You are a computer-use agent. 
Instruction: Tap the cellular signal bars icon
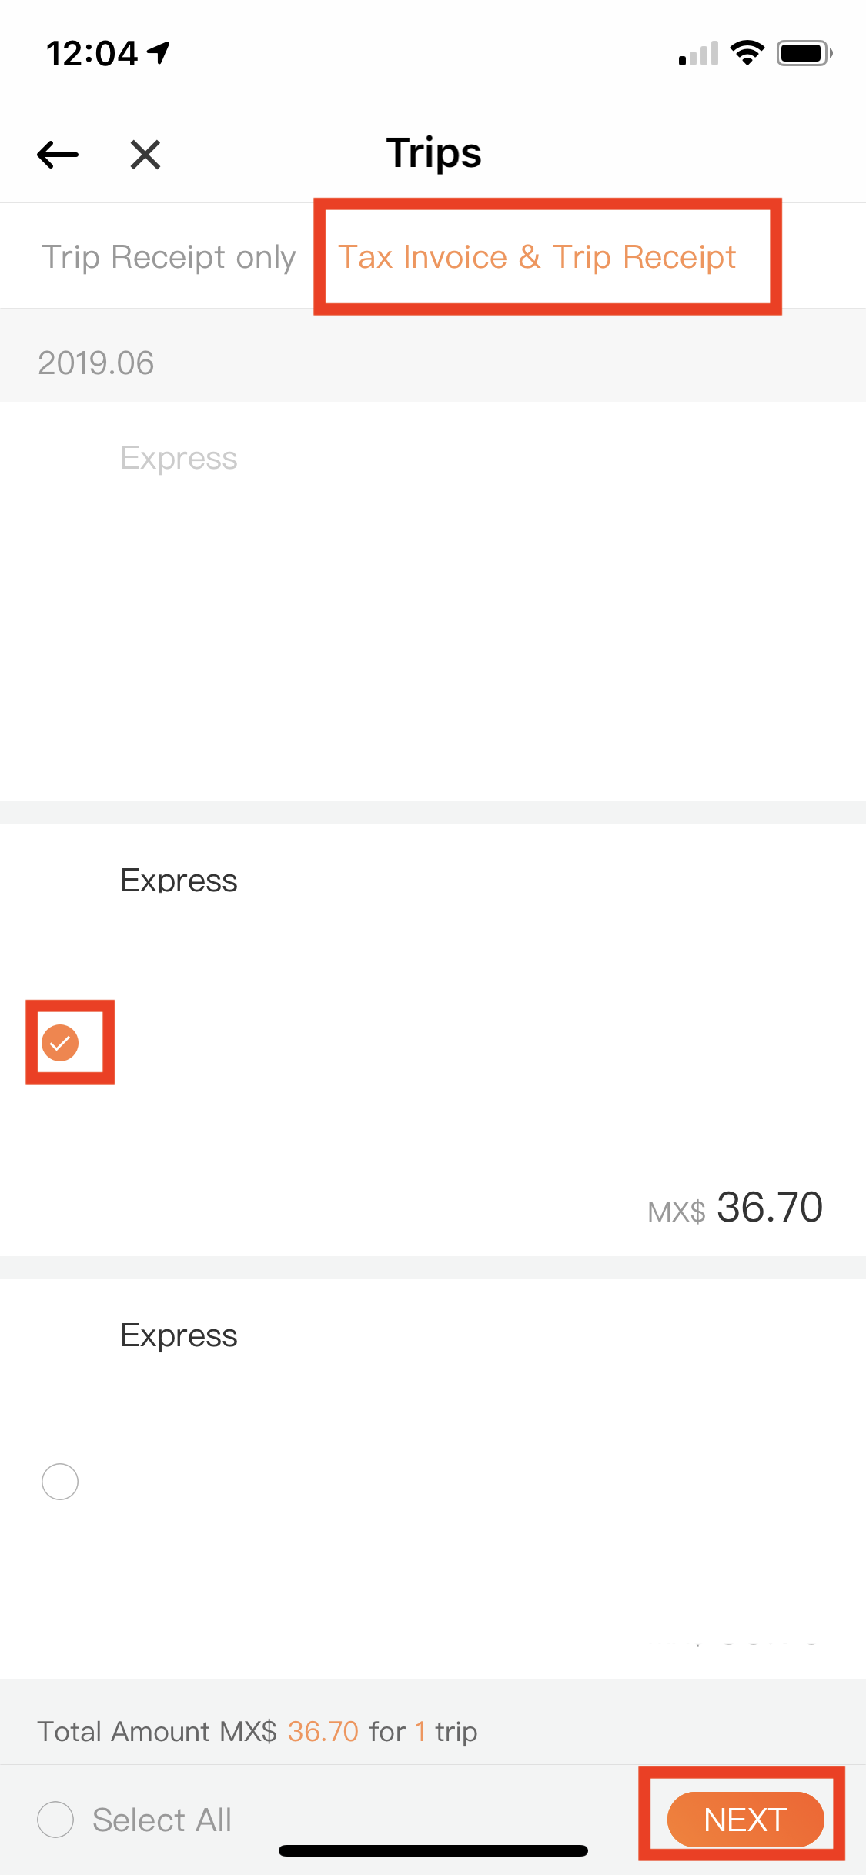click(x=698, y=53)
